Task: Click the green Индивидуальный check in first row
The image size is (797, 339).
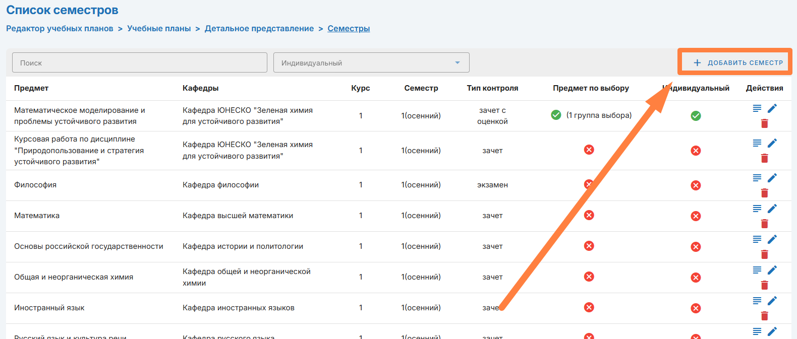Action: pyautogui.click(x=696, y=116)
